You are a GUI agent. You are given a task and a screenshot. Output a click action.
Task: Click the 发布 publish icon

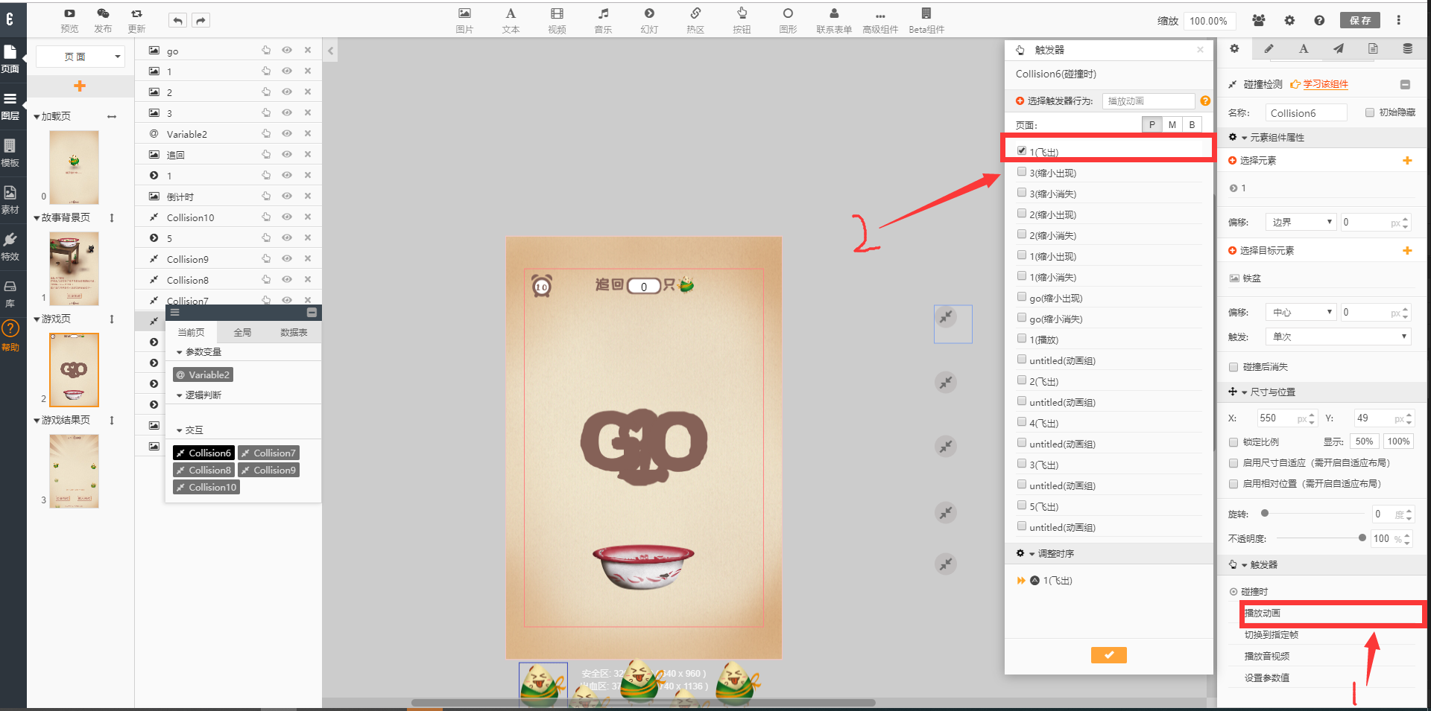coord(103,20)
